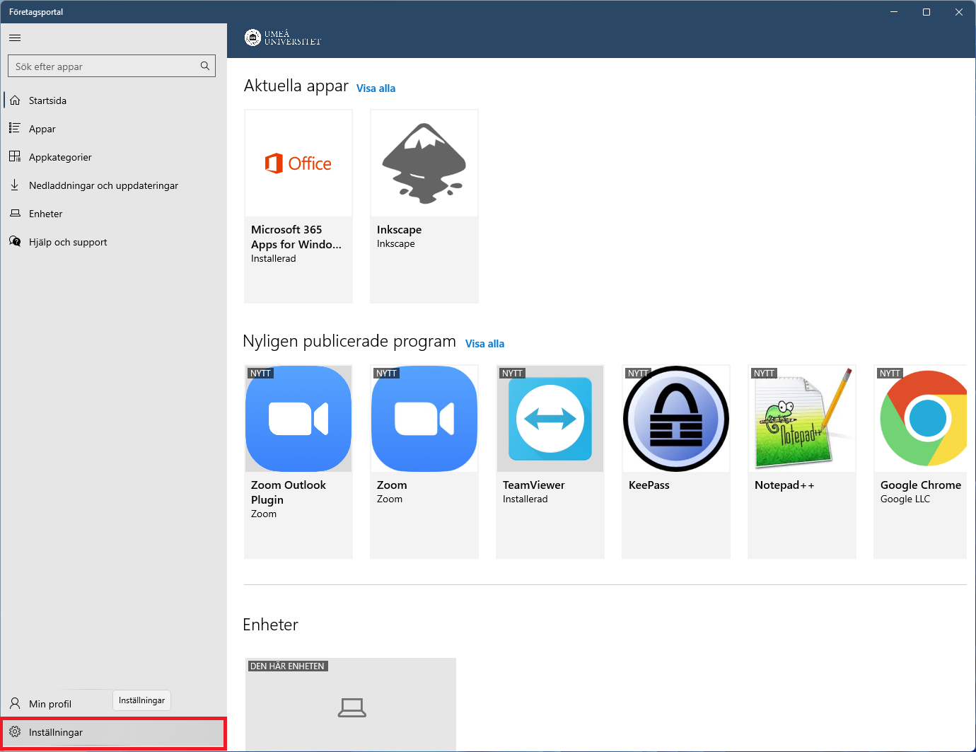Open the Google Chrome app tile
The image size is (976, 752).
tap(920, 461)
